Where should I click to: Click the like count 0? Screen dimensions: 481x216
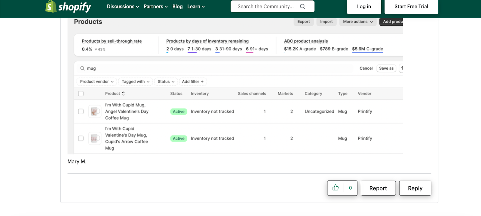[x=350, y=188]
